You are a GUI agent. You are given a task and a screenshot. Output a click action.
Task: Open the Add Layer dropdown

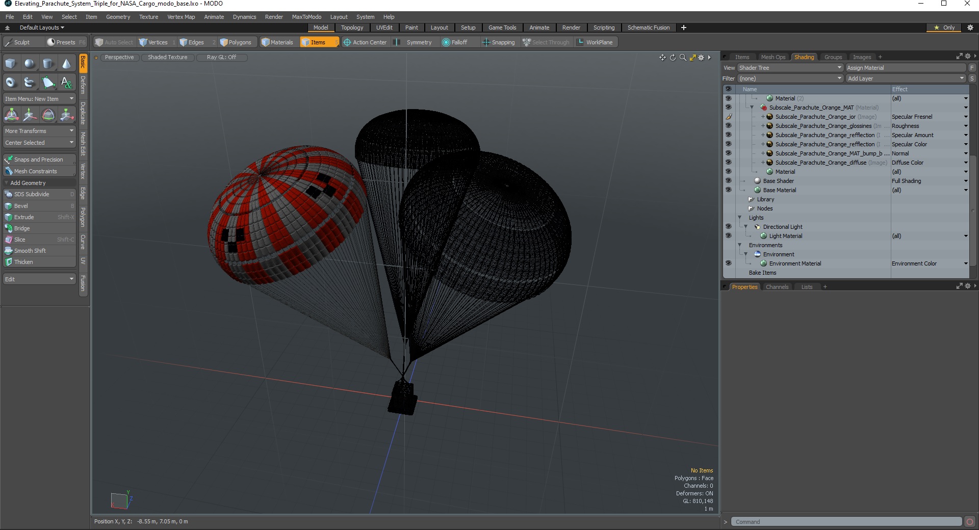point(906,78)
